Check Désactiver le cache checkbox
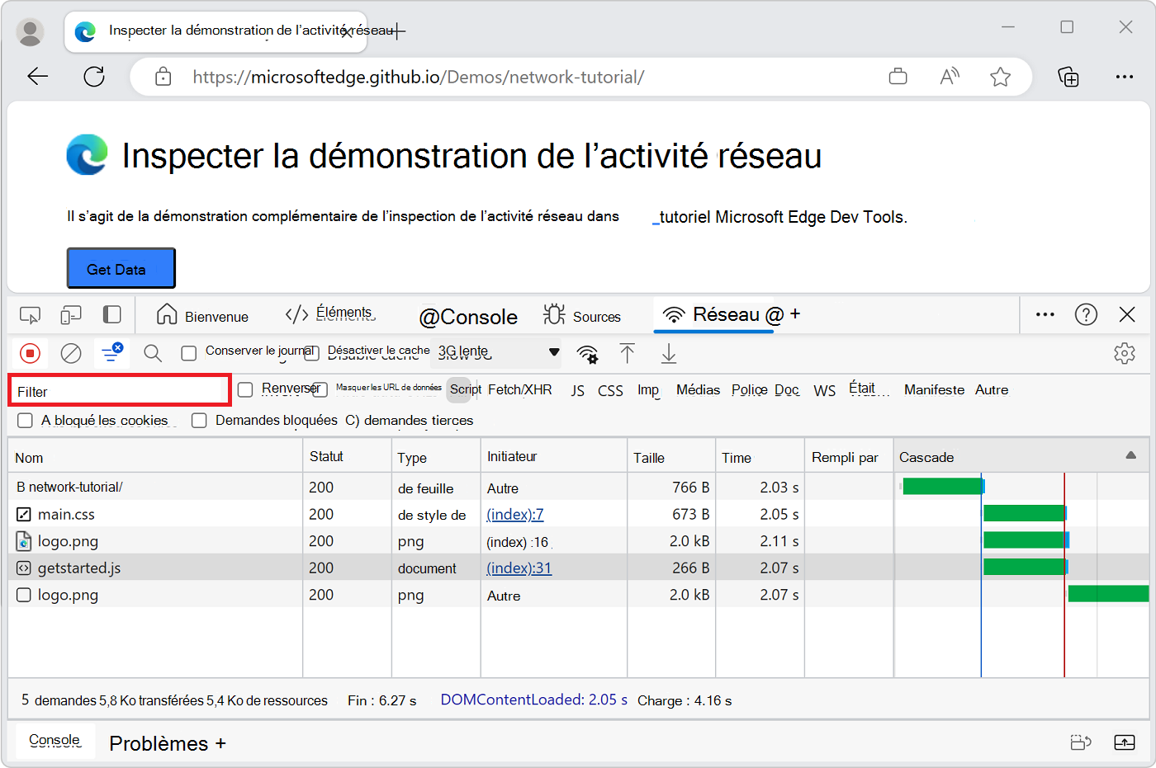Viewport: 1156px width, 768px height. click(311, 354)
